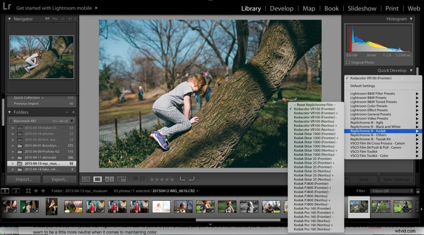Open the Slideshow module
This screenshot has height=235, width=424.
362,8
